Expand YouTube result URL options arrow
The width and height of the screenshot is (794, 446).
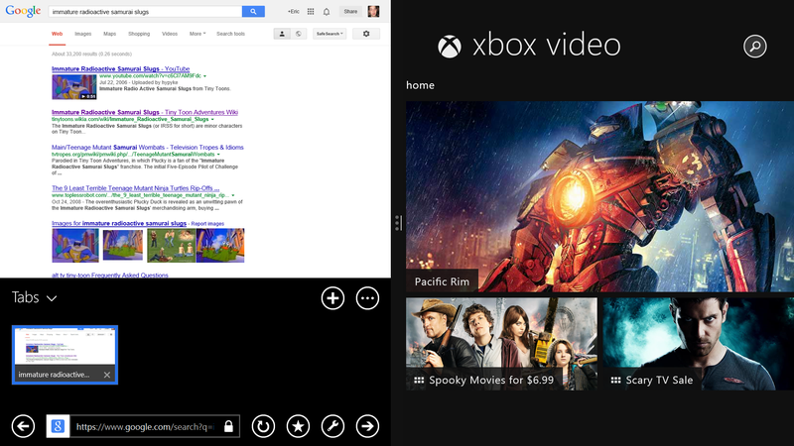pyautogui.click(x=205, y=76)
